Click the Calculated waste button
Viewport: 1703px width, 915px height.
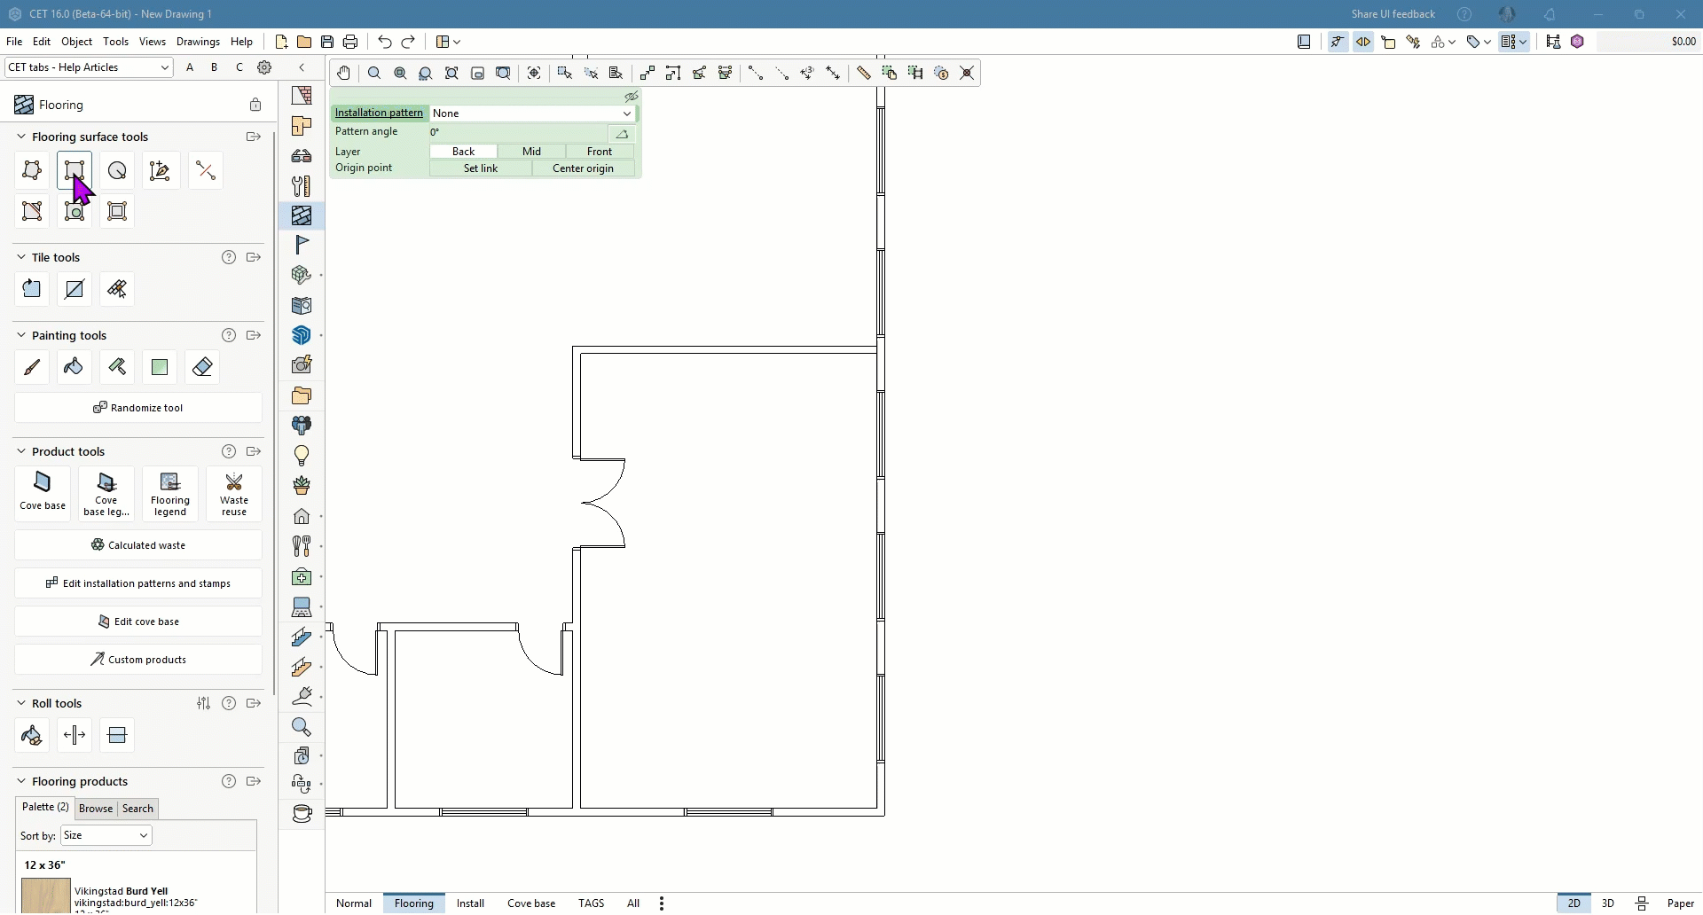138,546
